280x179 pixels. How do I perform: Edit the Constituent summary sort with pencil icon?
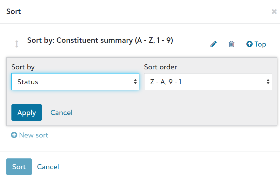tap(214, 44)
